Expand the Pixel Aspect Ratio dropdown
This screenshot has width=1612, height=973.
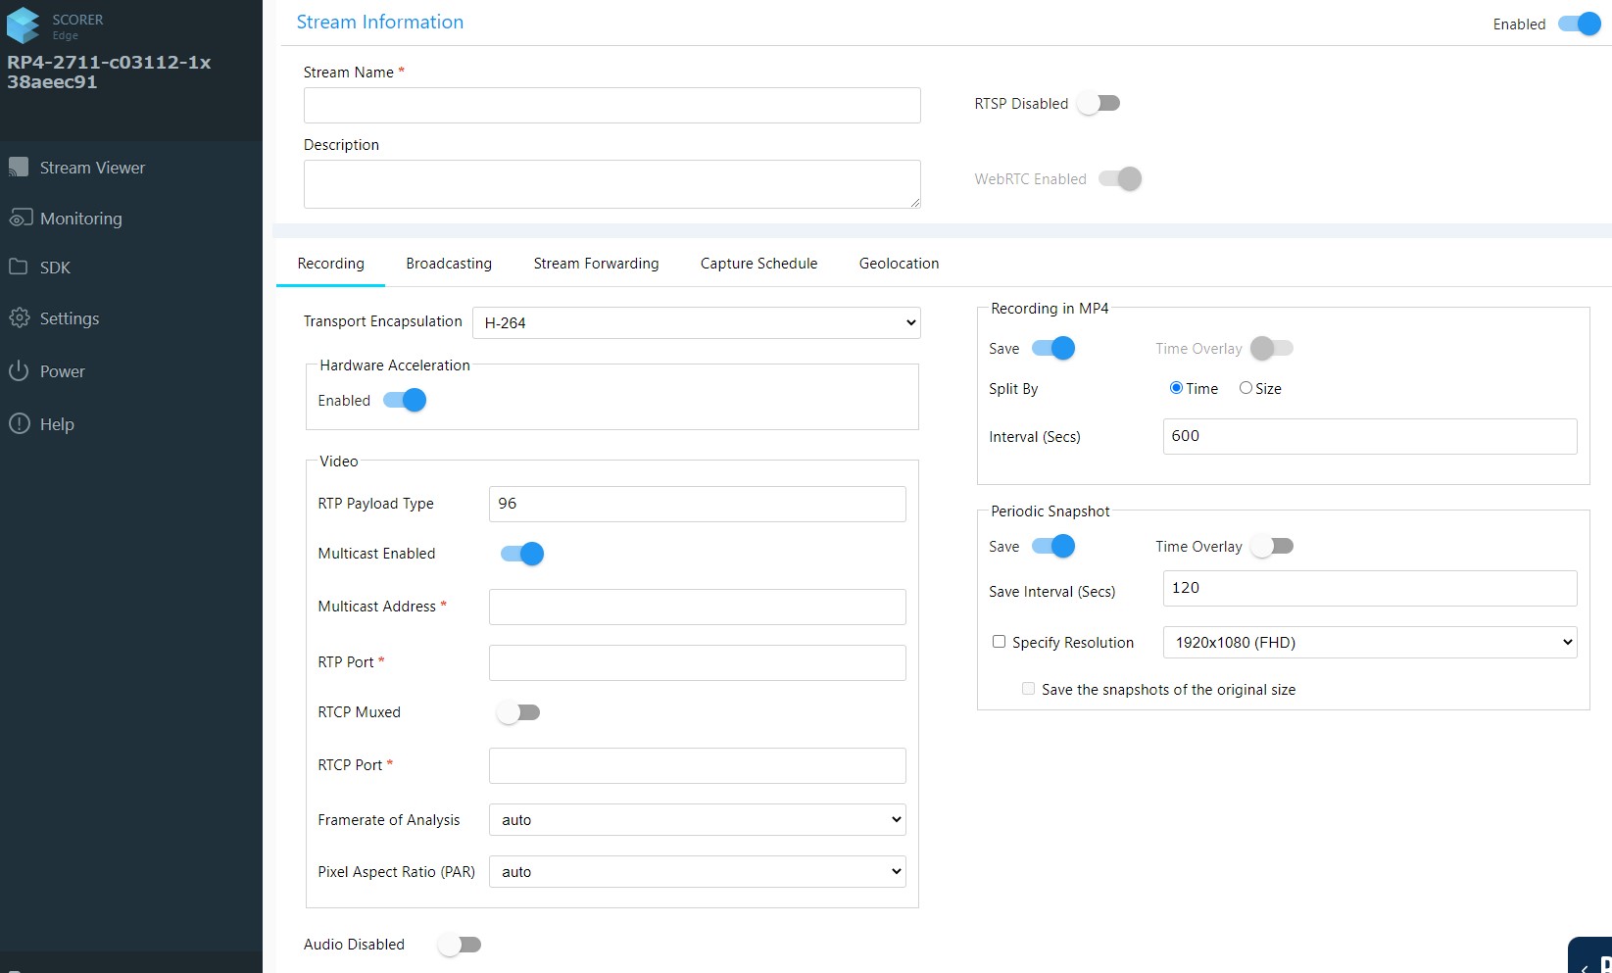(x=697, y=872)
